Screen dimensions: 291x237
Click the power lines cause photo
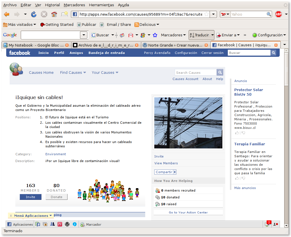(188, 123)
